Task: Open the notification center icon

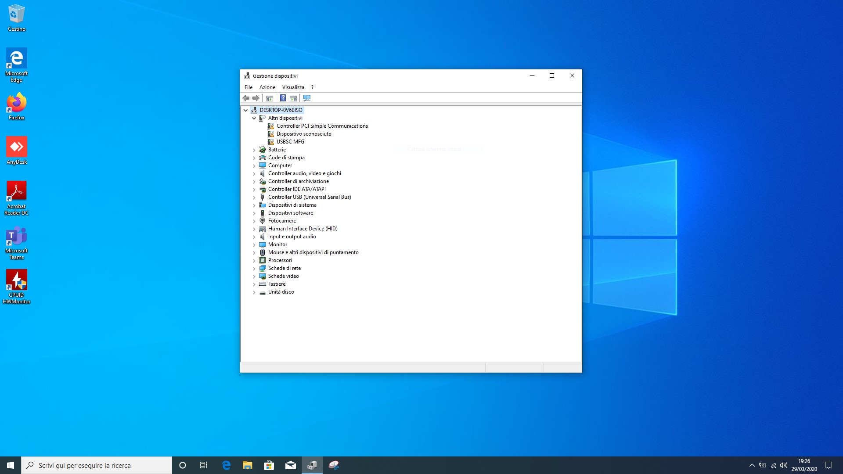Action: point(829,465)
